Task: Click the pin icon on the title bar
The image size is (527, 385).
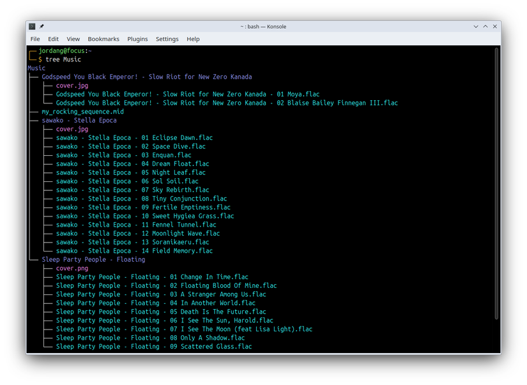Action: click(x=42, y=26)
